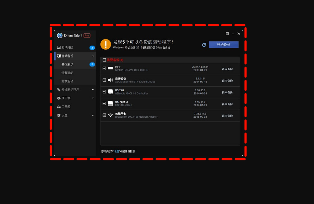Close the Driver Talent window
Screen dimensions: 314x204
(x=239, y=34)
